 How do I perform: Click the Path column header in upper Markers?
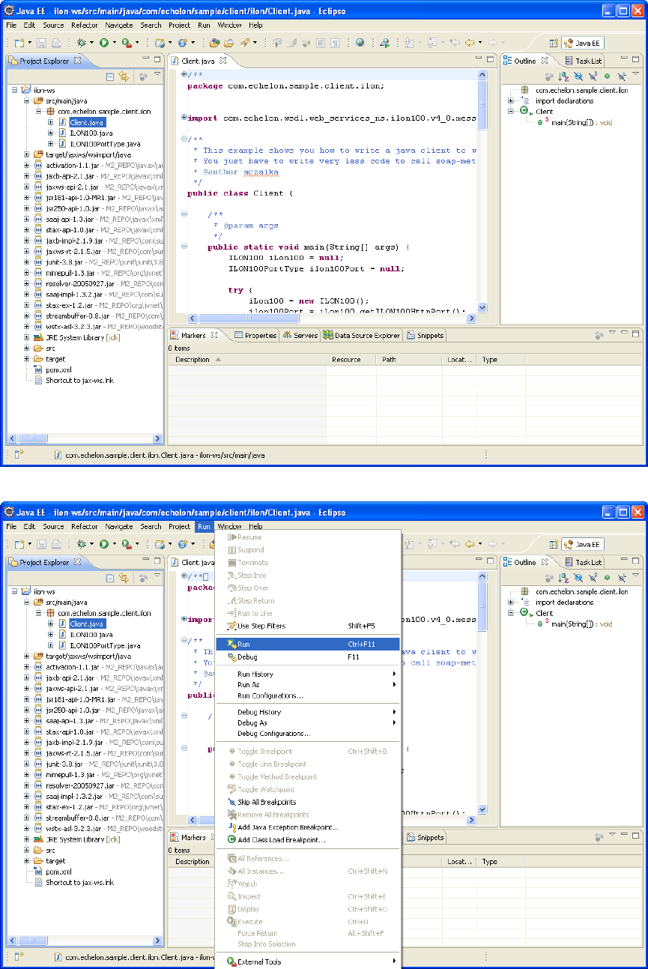click(x=409, y=360)
